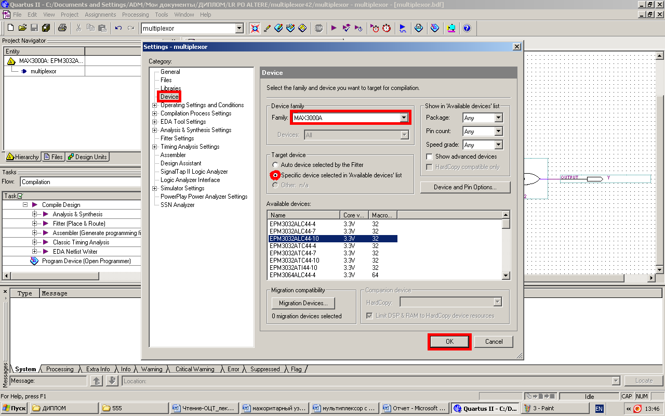
Task: Start Analysis & Synthesis checkmark play icon
Action: [x=347, y=28]
